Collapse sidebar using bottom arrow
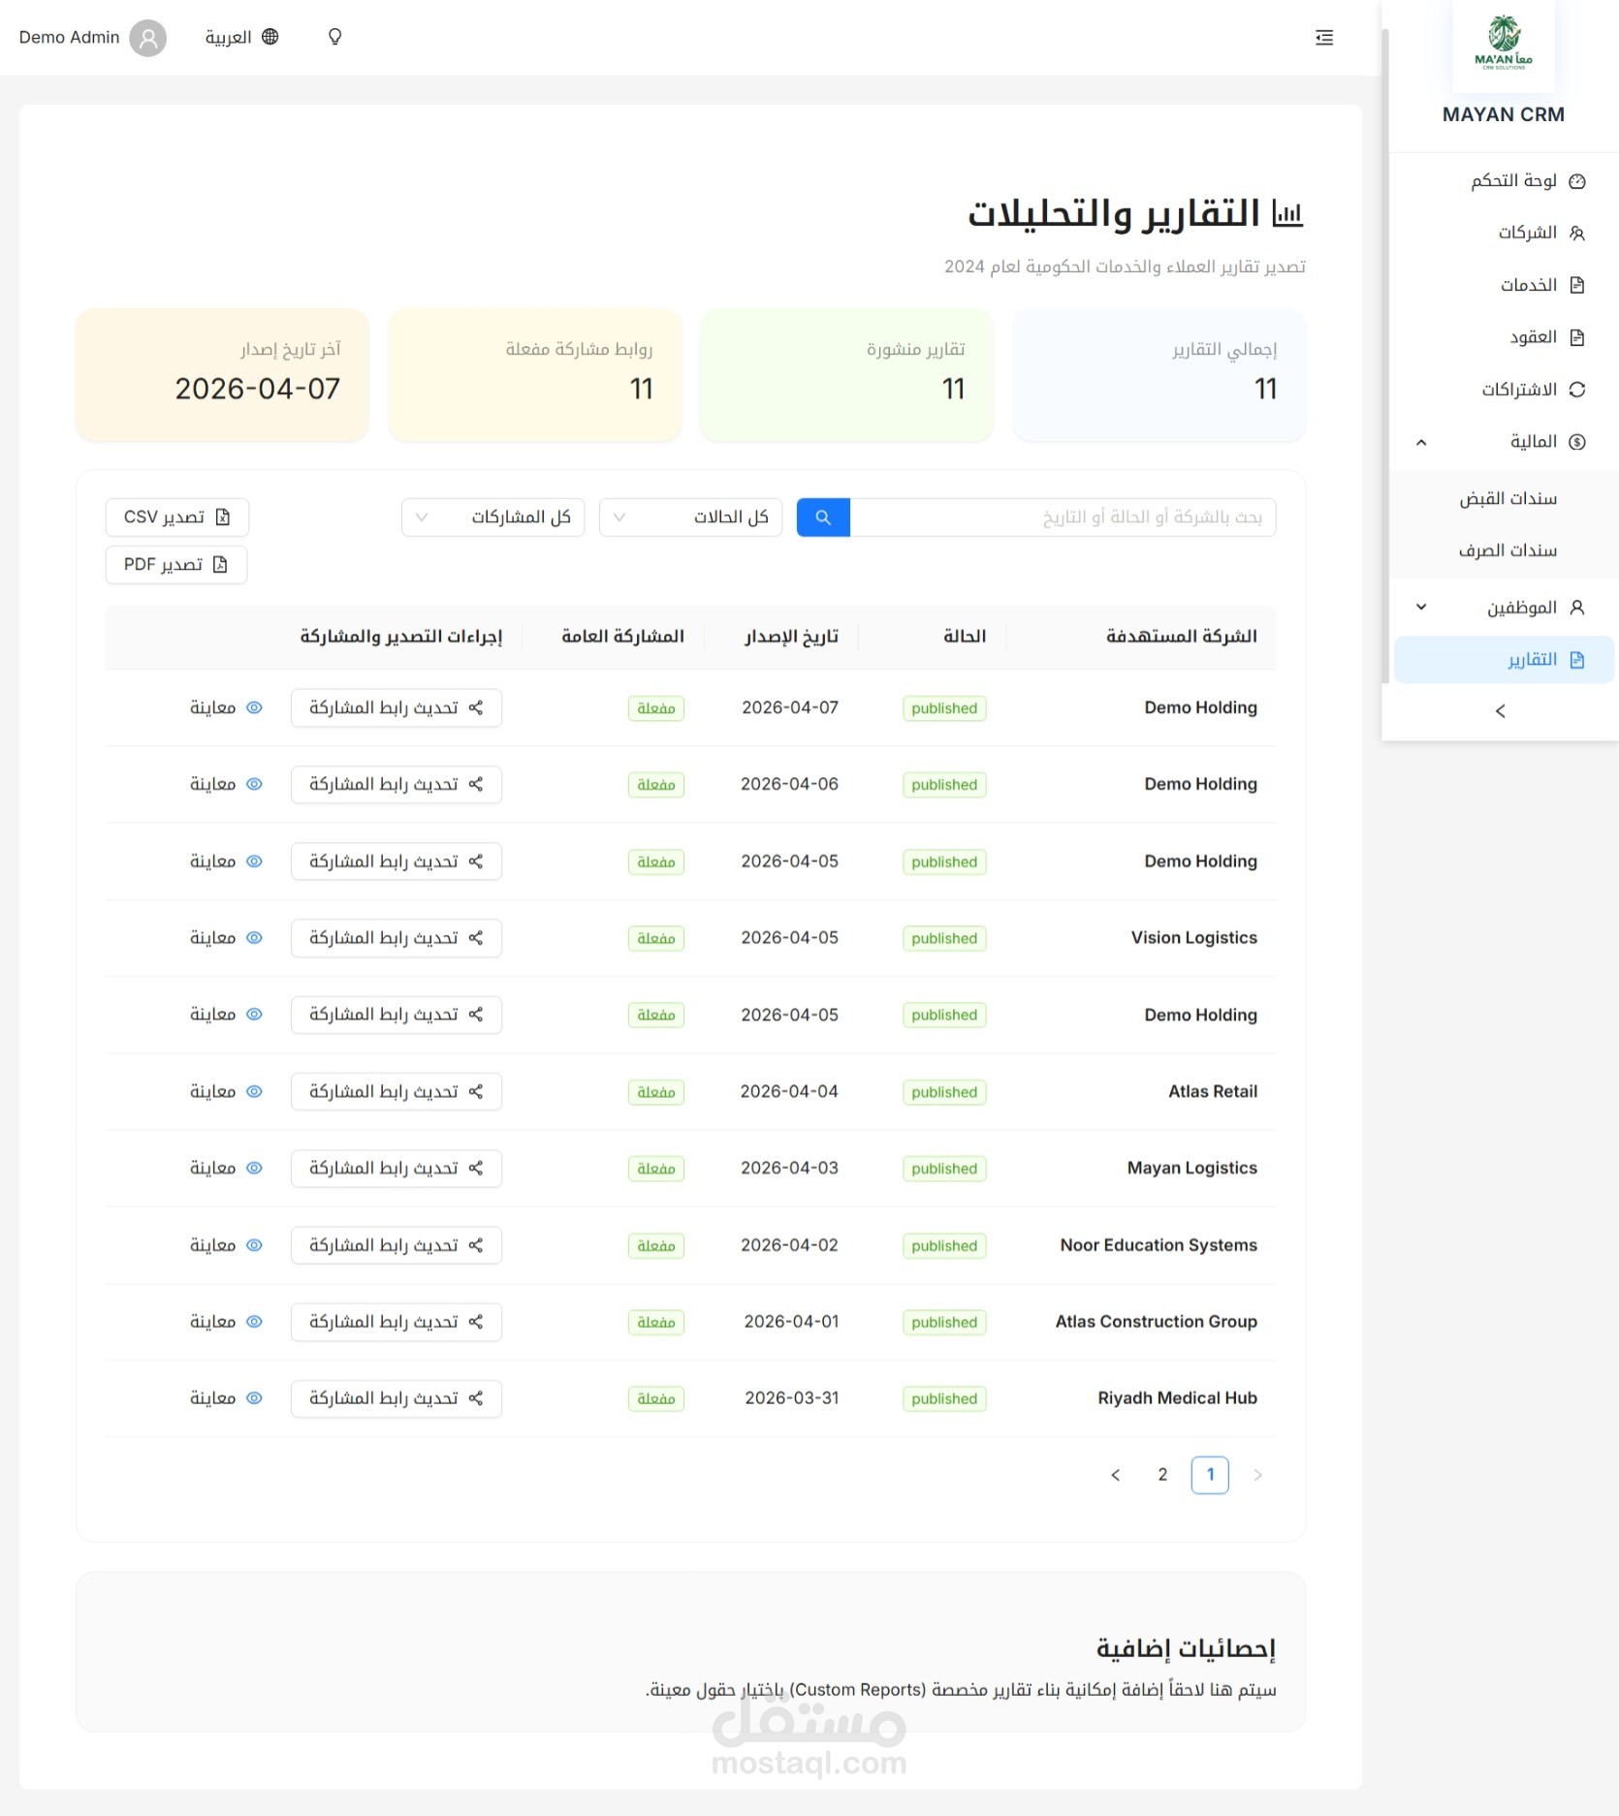This screenshot has height=1816, width=1619. coord(1500,711)
